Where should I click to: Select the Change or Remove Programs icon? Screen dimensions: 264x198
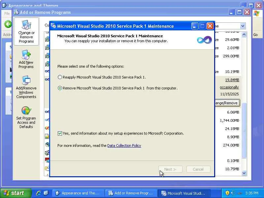(x=26, y=31)
